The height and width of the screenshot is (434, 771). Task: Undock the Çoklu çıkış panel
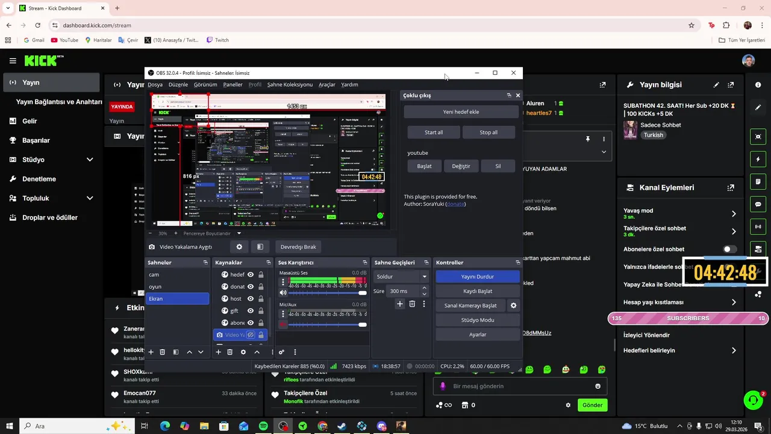509,95
